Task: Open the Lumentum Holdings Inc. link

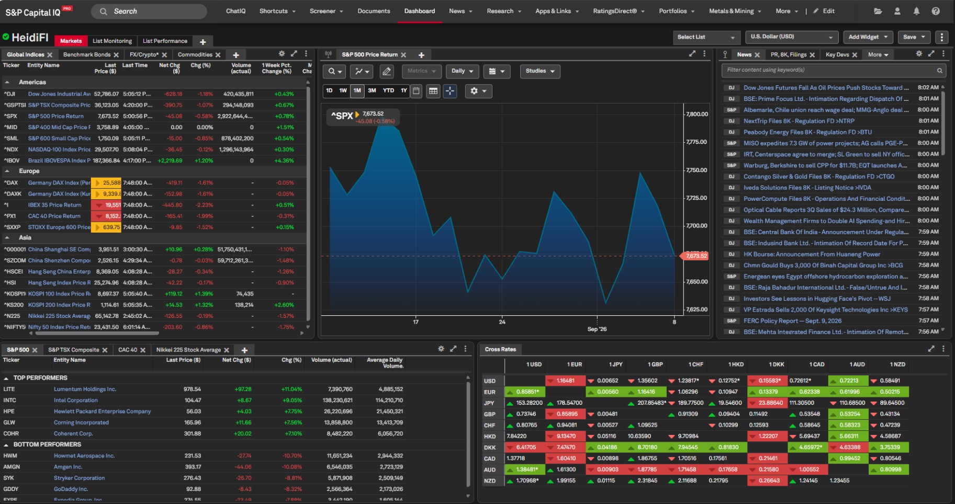Action: tap(85, 390)
